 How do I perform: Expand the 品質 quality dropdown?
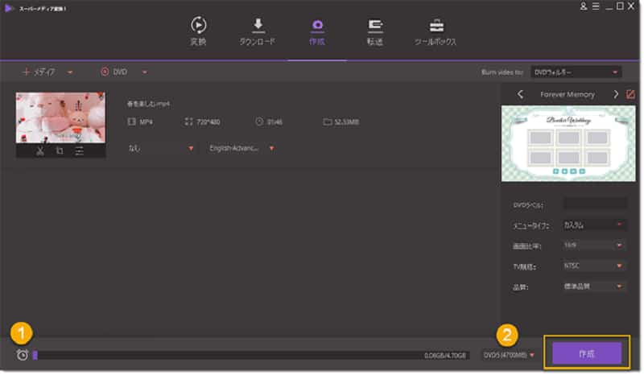pos(594,286)
